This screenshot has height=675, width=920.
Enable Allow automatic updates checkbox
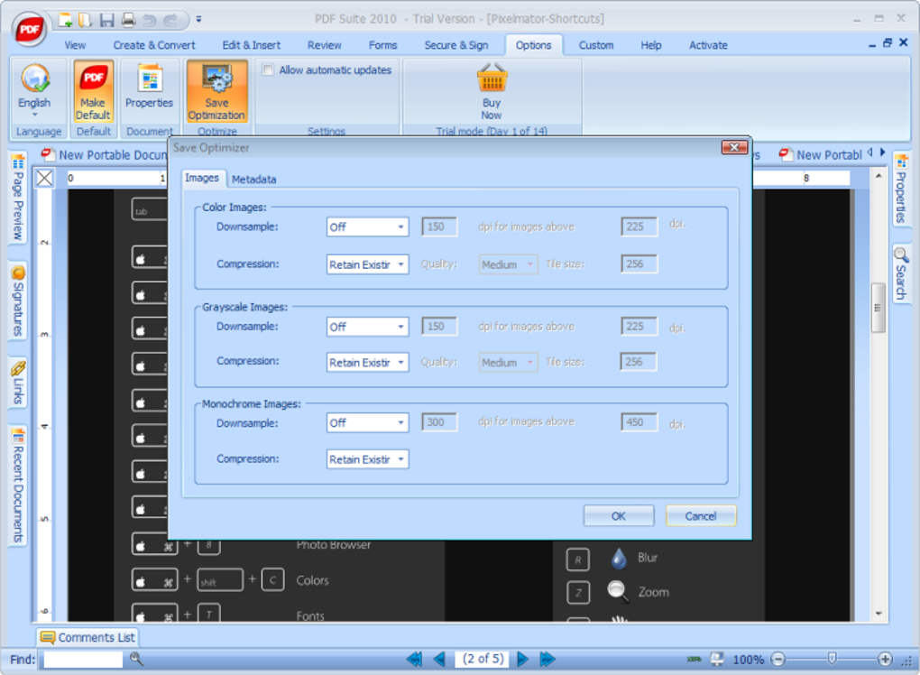268,69
